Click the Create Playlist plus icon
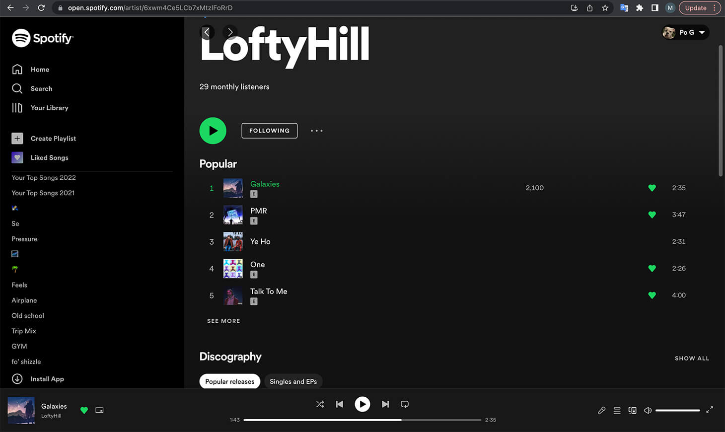The height and width of the screenshot is (432, 725). tap(17, 139)
